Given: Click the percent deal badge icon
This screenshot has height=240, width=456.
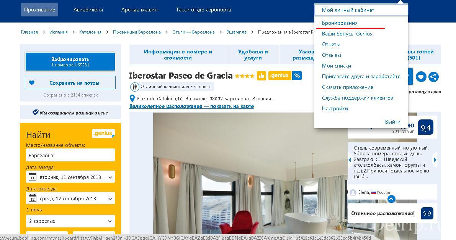Looking at the screenshot, I should 297,76.
